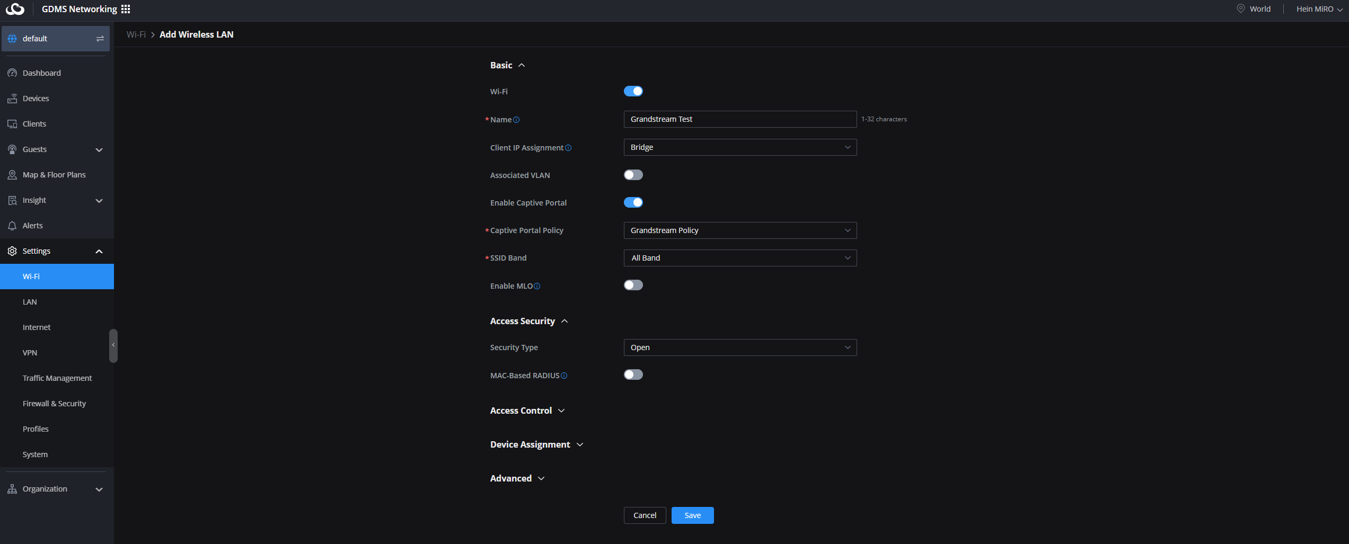Open the Security Type dropdown
This screenshot has height=544, width=1349.
pos(739,347)
